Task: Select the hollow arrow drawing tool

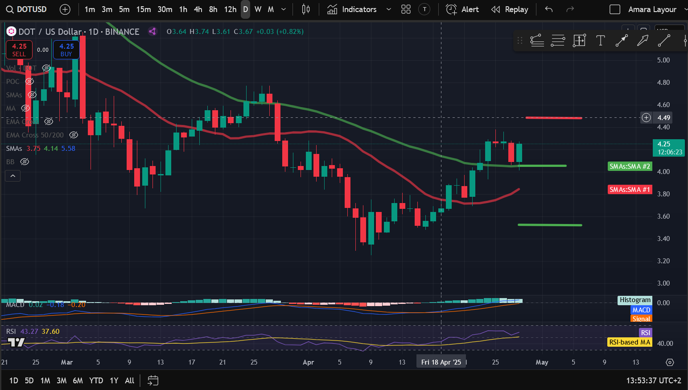Action: pyautogui.click(x=643, y=41)
